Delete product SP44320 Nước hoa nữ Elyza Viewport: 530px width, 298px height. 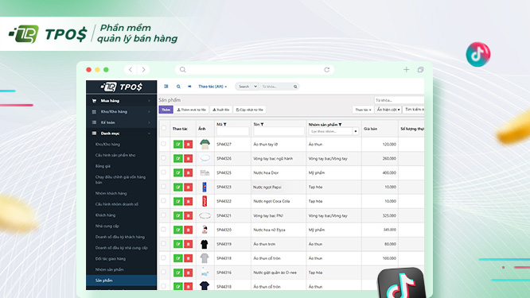(x=189, y=230)
